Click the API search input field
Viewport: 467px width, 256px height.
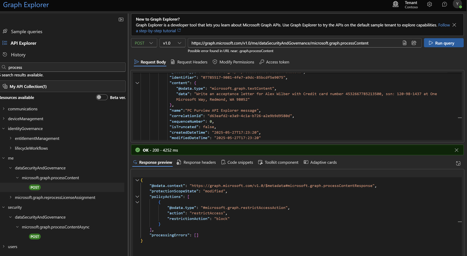(x=65, y=67)
